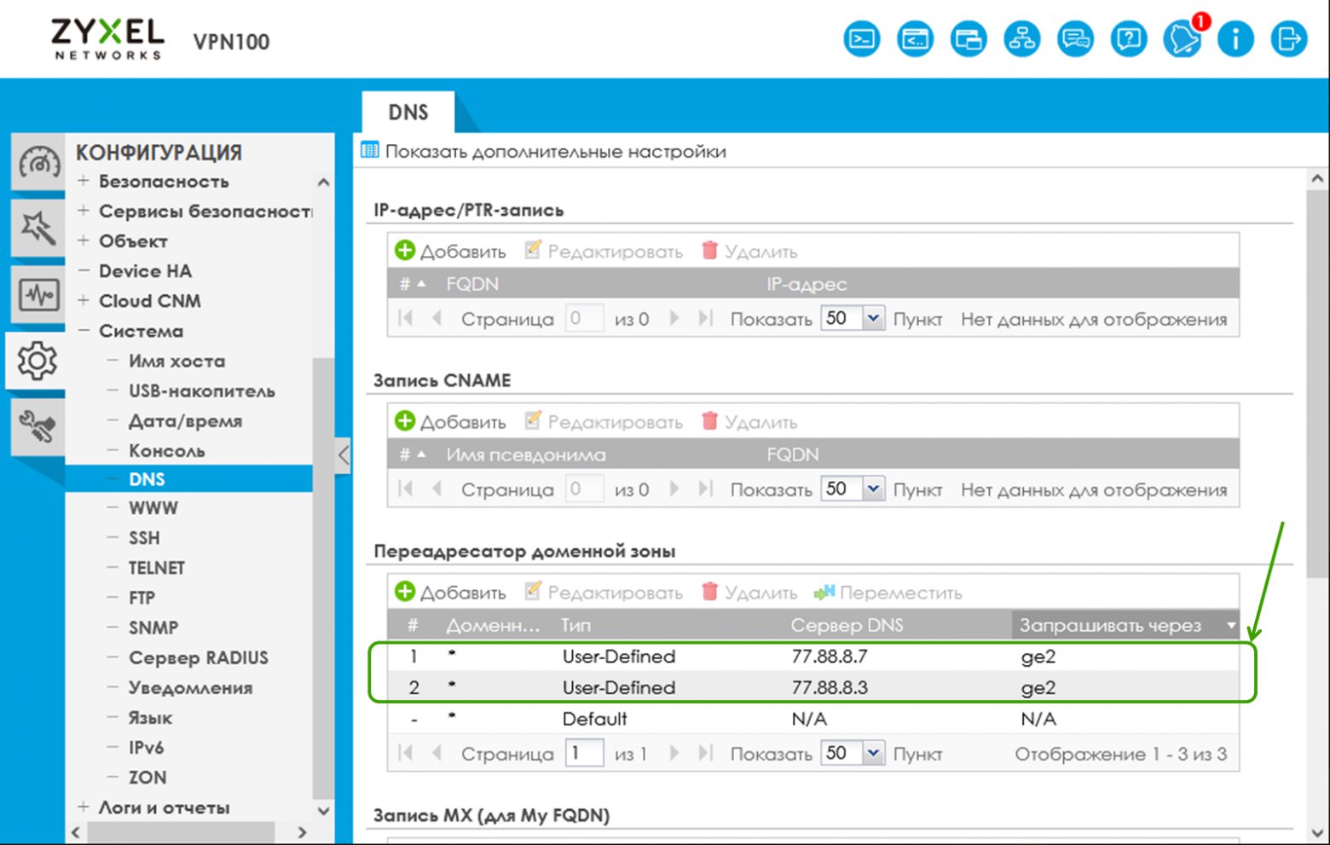Open the Monitor waveform sidebar icon
The height and width of the screenshot is (845, 1330).
tap(38, 295)
